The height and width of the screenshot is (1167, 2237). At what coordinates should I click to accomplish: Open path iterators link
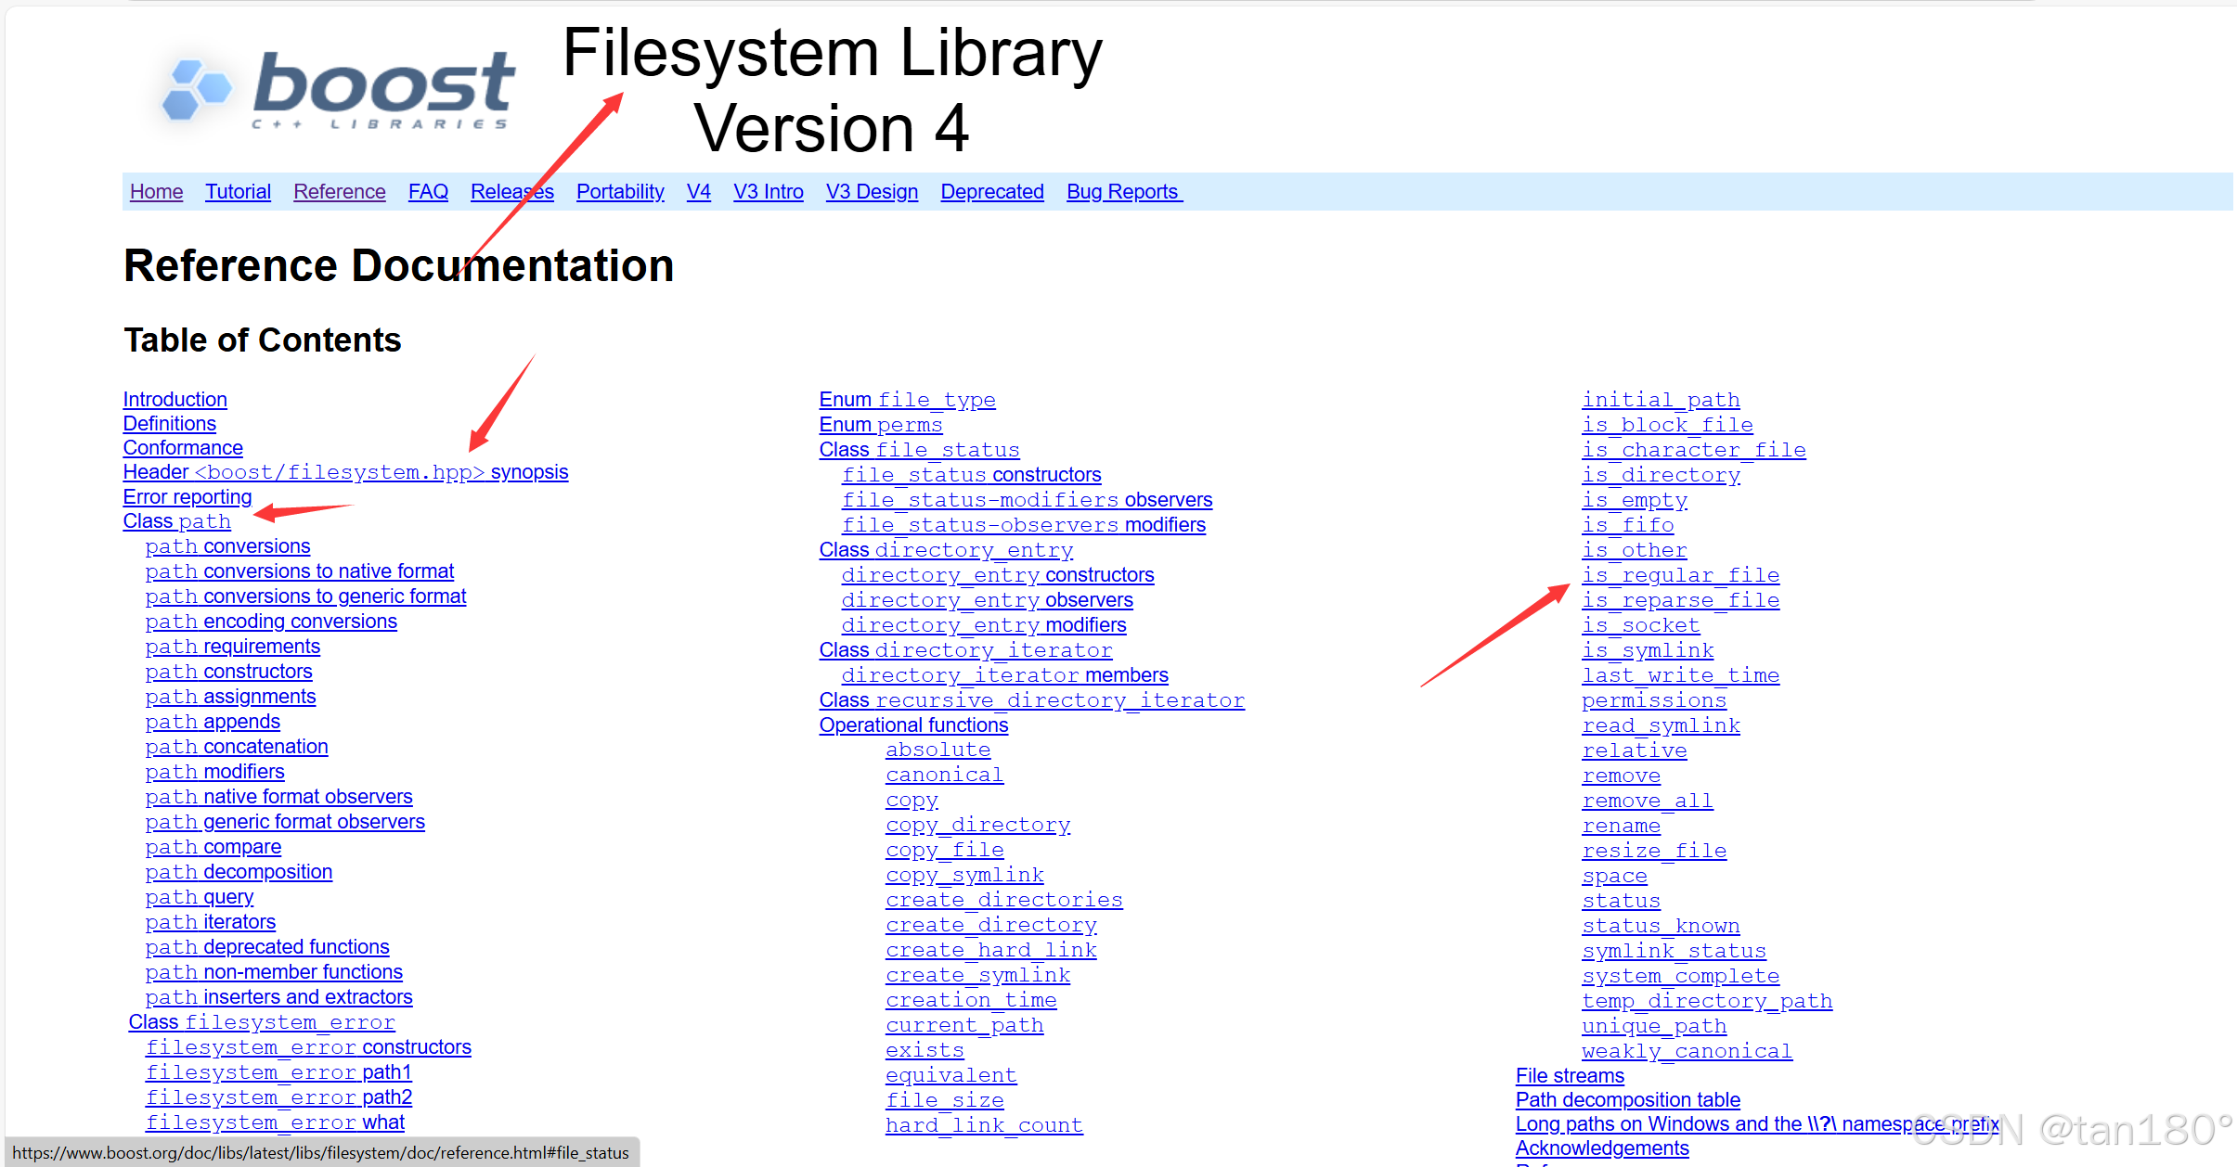211,922
